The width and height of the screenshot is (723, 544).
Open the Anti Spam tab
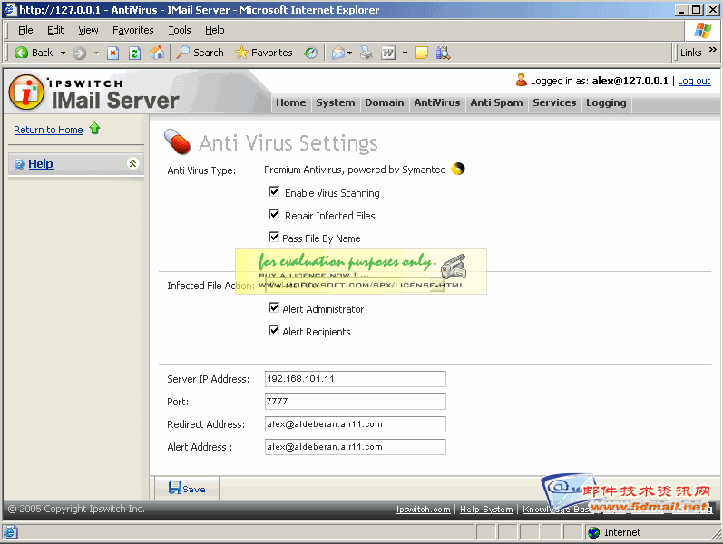tap(495, 102)
